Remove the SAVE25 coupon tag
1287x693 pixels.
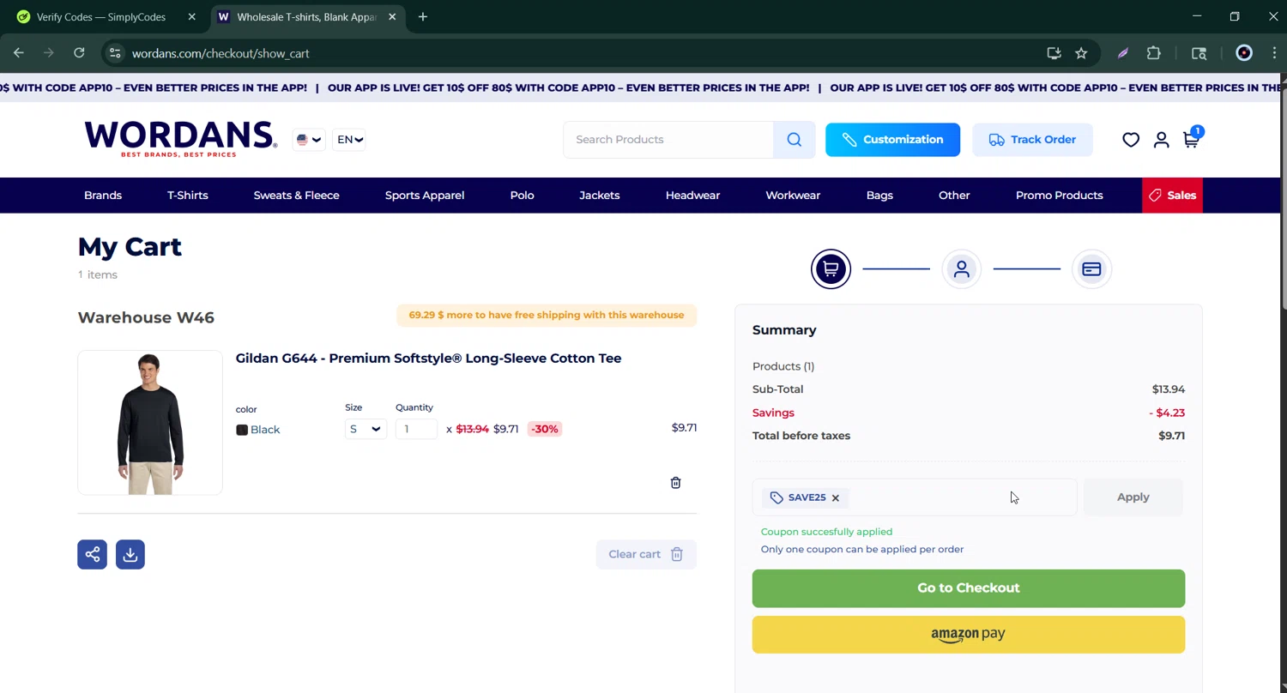pyautogui.click(x=835, y=497)
